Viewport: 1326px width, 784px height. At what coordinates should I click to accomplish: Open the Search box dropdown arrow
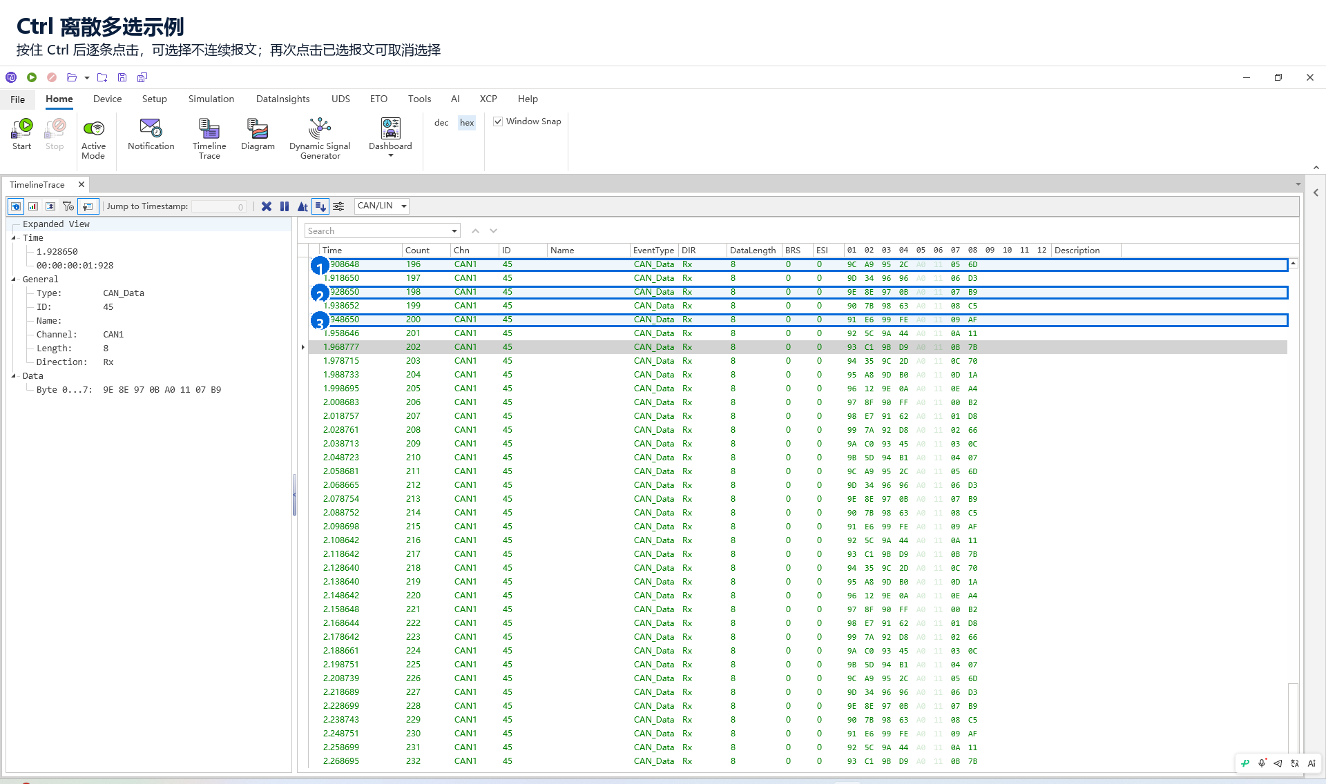click(x=454, y=231)
